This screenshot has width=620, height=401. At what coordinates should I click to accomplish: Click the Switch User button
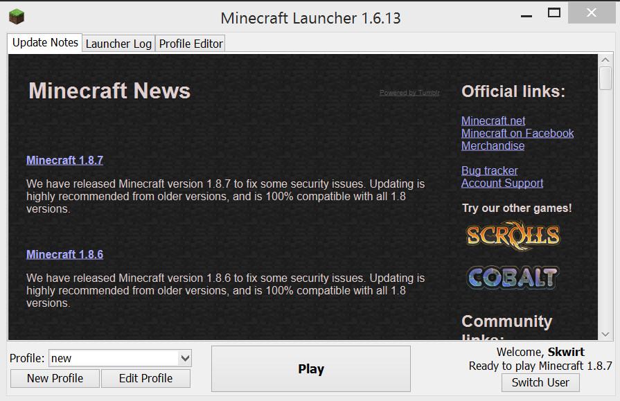pyautogui.click(x=540, y=382)
